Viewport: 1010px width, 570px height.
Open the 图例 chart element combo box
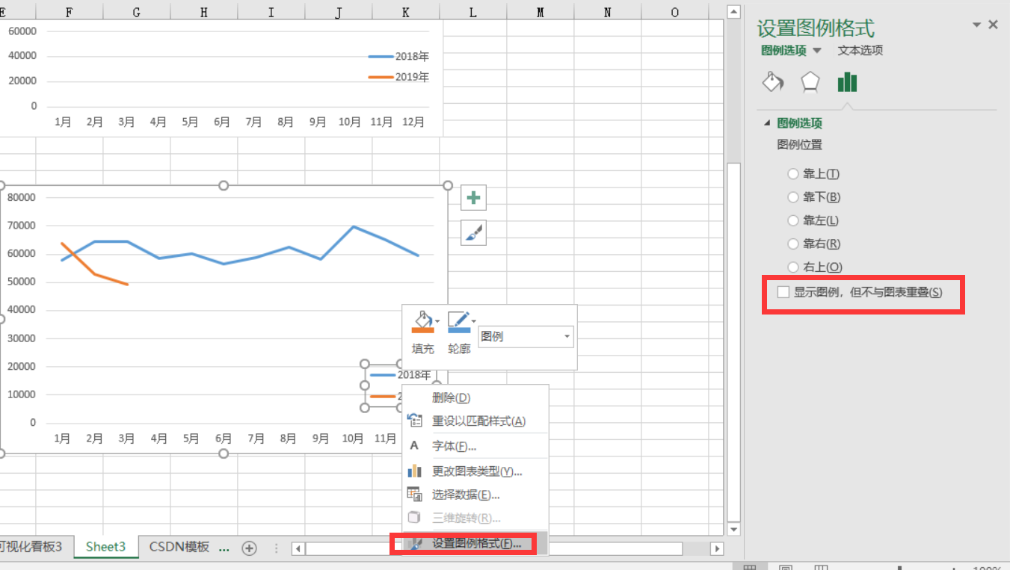click(526, 337)
